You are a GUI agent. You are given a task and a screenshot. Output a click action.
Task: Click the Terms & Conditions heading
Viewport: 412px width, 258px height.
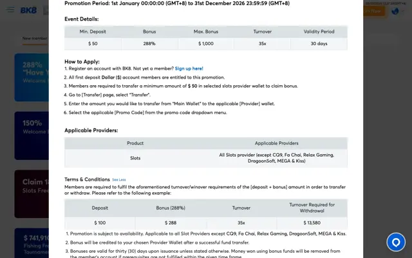[x=88, y=179]
